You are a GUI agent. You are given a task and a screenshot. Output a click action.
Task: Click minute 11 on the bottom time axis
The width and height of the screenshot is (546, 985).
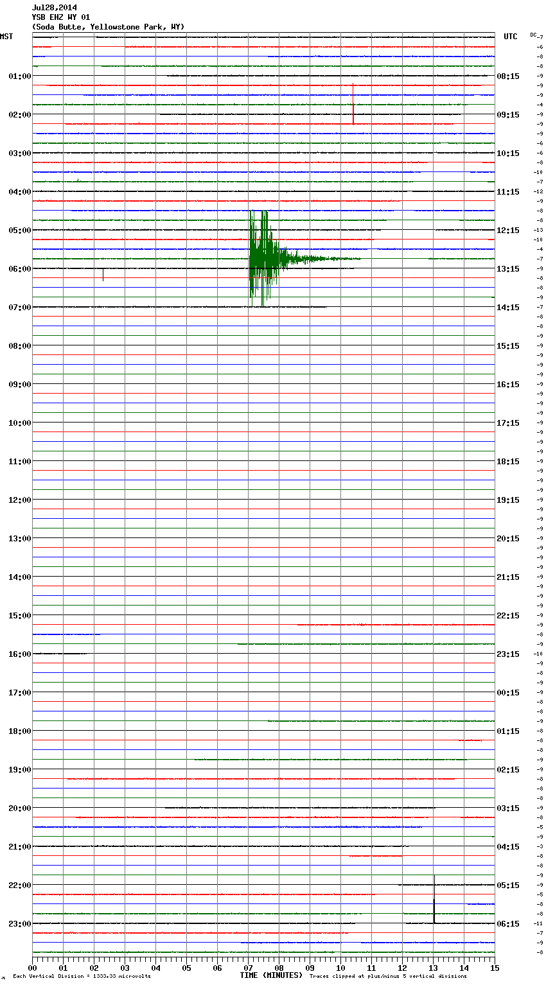(371, 968)
